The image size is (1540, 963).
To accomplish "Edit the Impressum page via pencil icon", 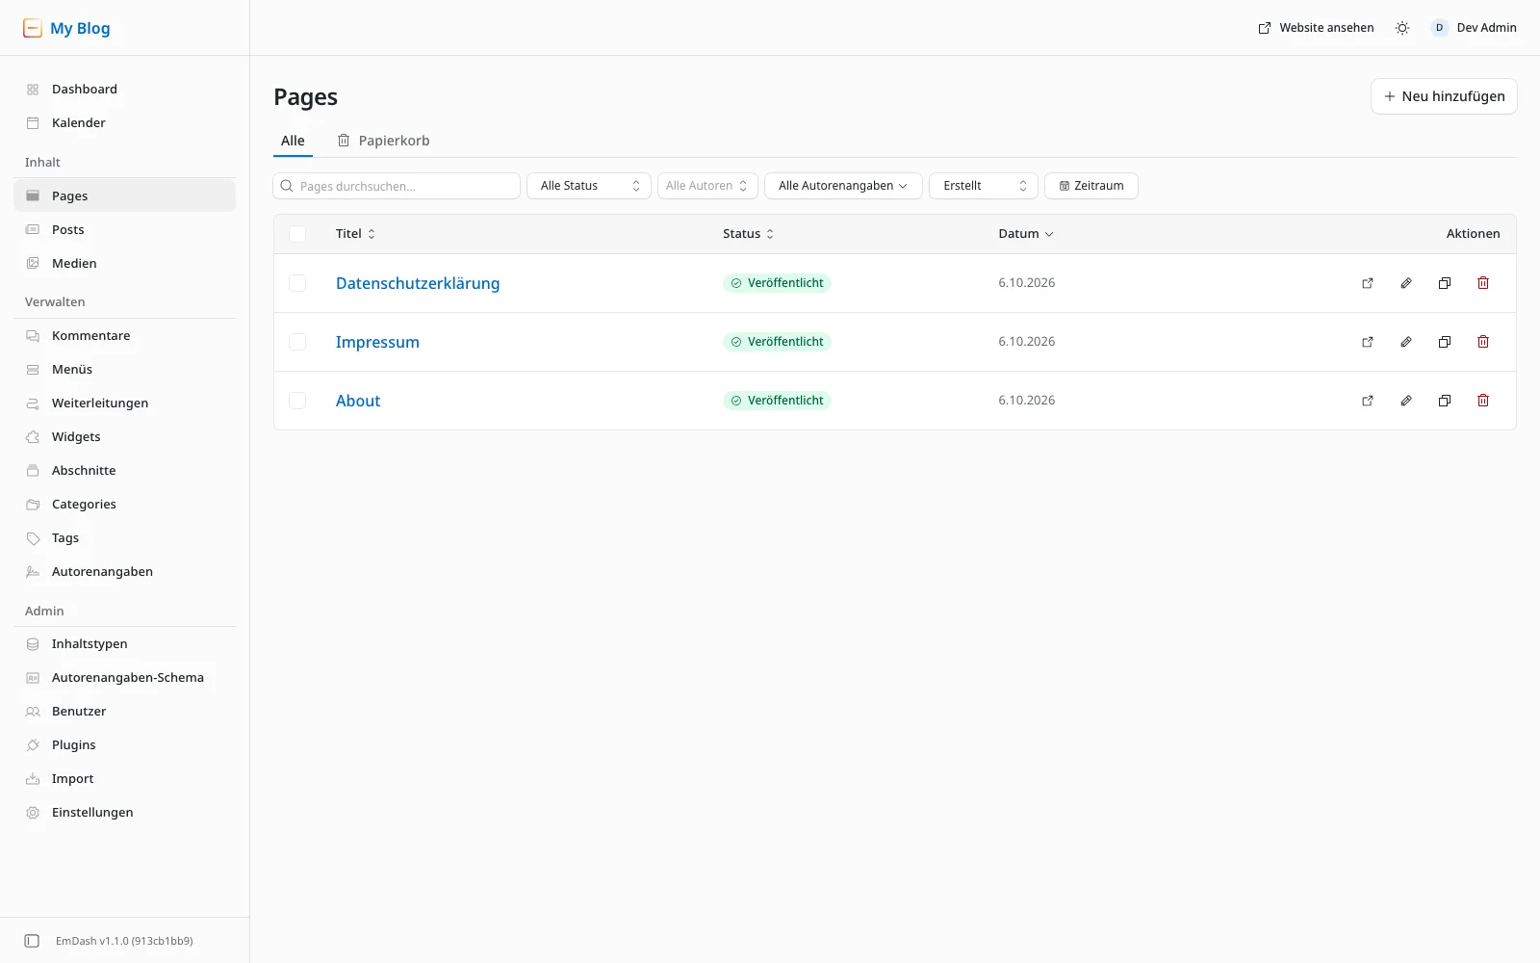I will 1406,342.
